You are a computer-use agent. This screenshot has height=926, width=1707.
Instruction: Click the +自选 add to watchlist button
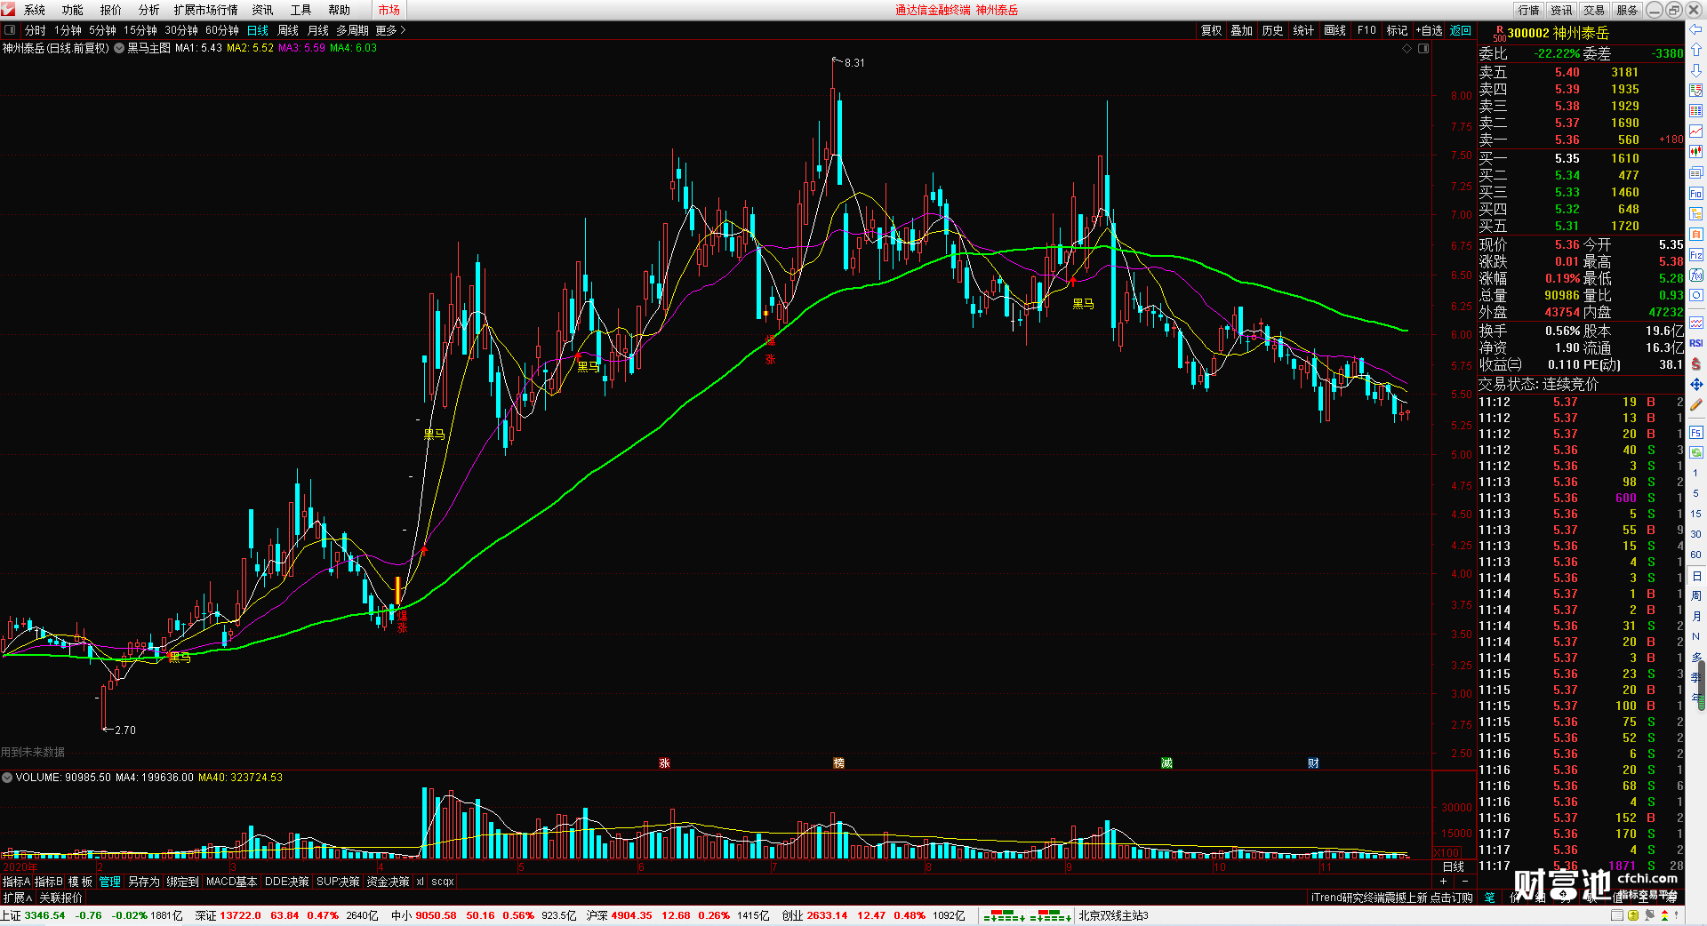tap(1430, 30)
